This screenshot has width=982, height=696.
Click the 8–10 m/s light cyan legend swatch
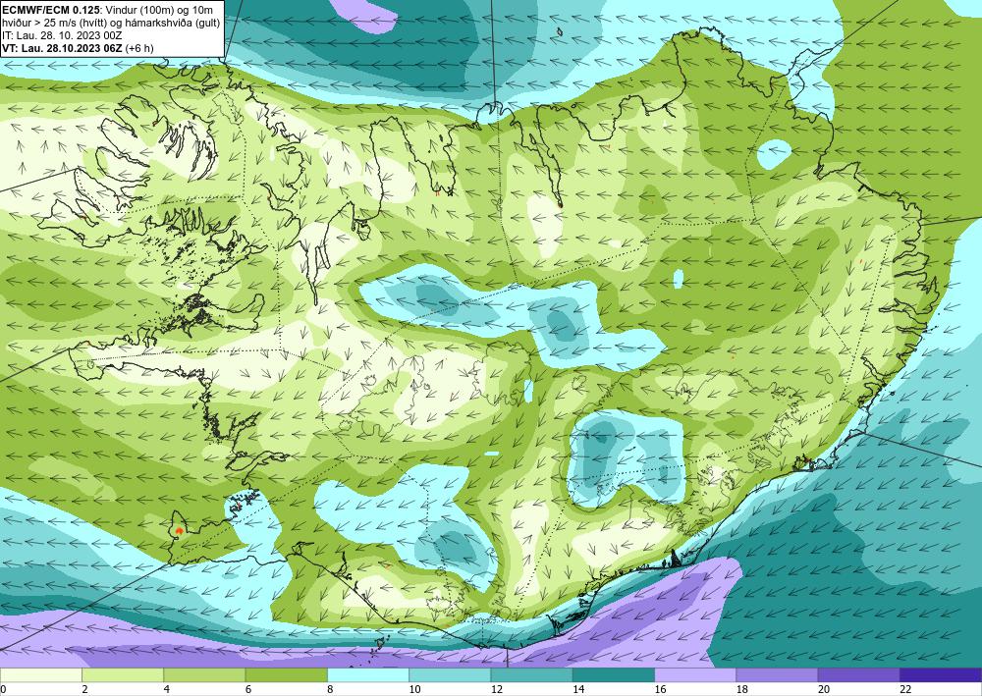coord(368,675)
